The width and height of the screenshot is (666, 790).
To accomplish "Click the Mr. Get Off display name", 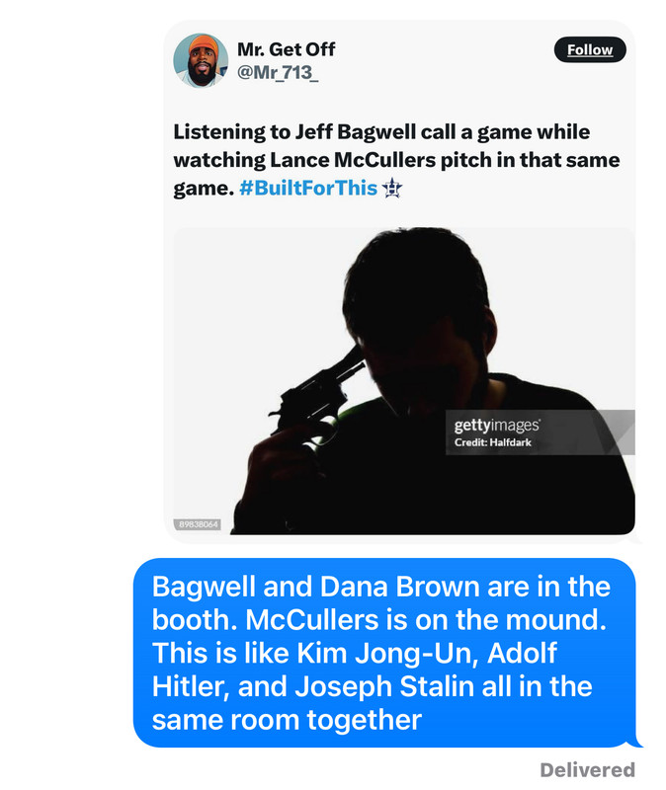I will click(286, 49).
